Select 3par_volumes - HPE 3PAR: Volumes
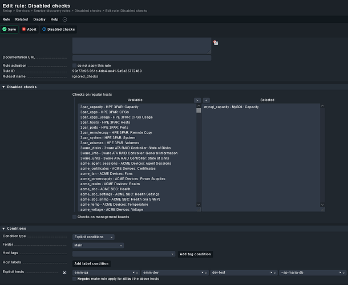Image resolution: width=348 pixels, height=285 pixels. click(x=110, y=143)
